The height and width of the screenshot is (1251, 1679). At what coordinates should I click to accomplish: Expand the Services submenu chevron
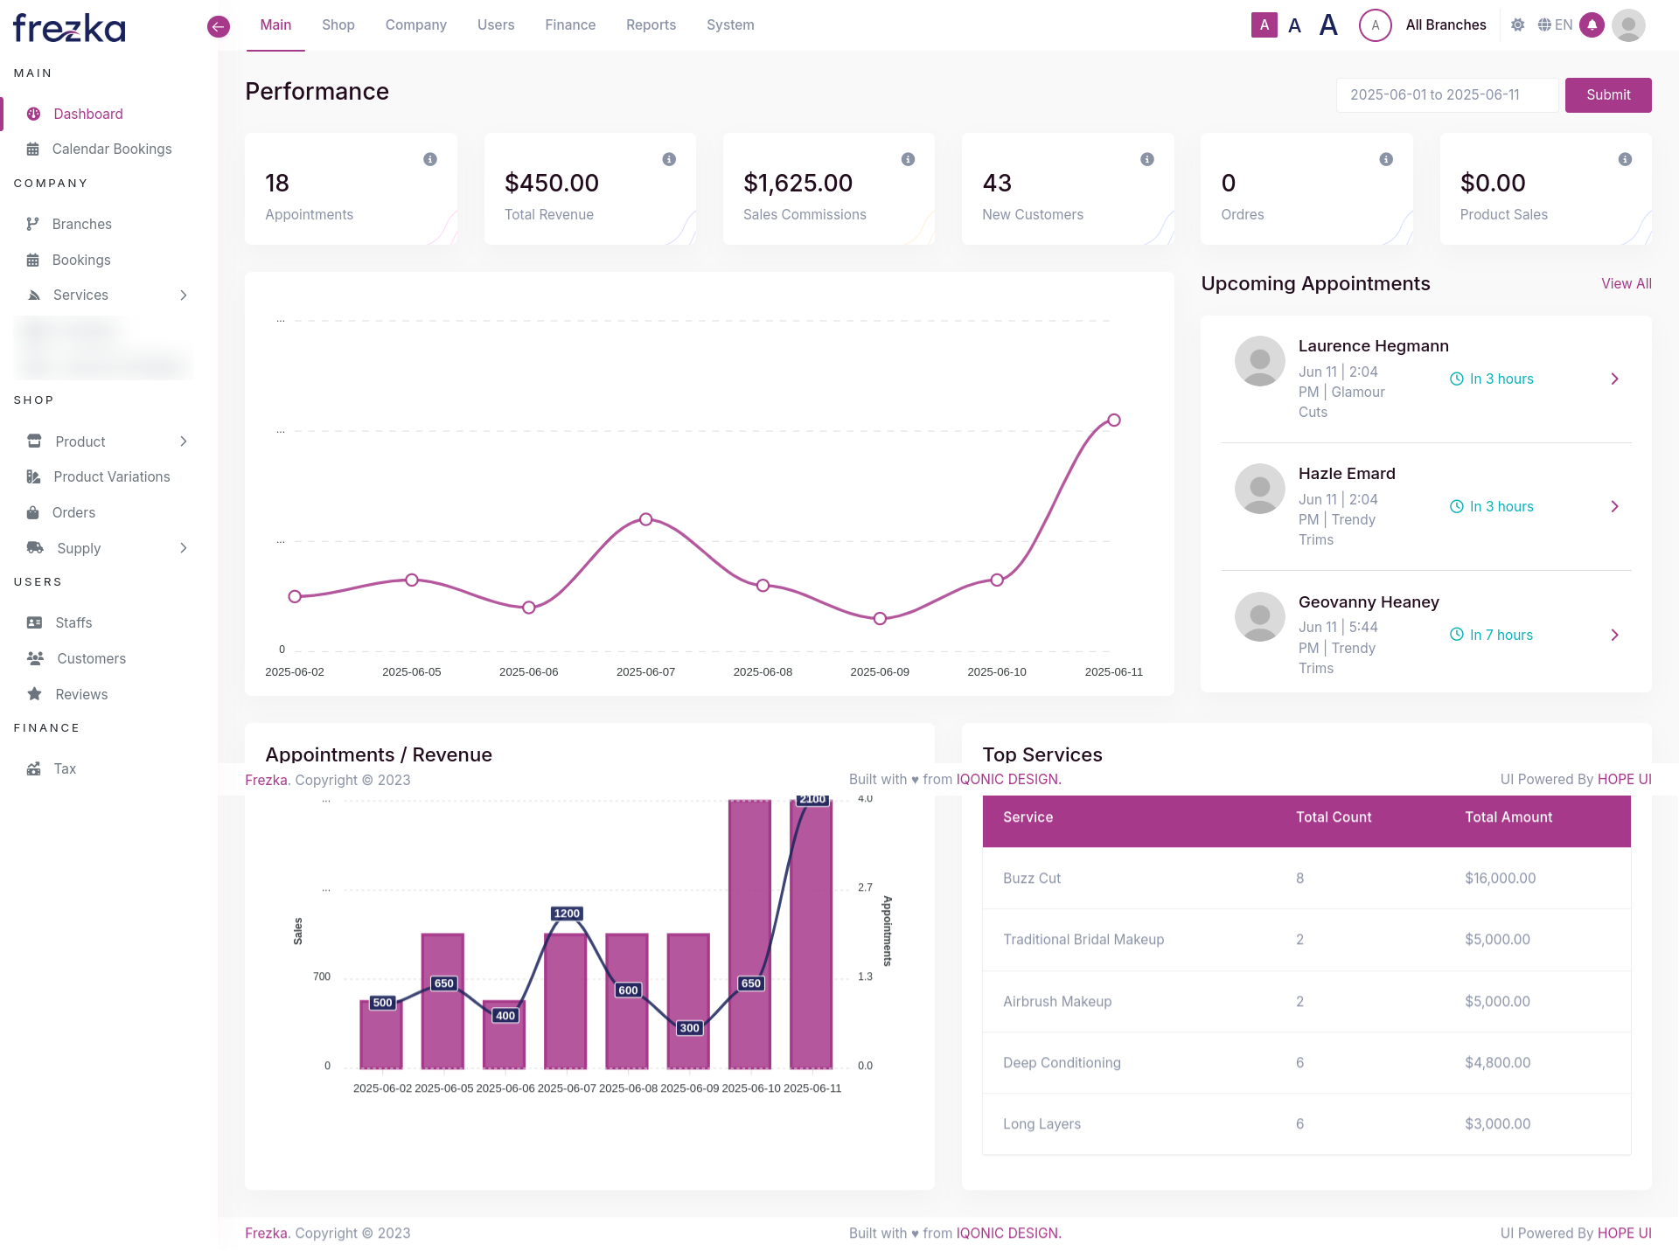(x=184, y=295)
